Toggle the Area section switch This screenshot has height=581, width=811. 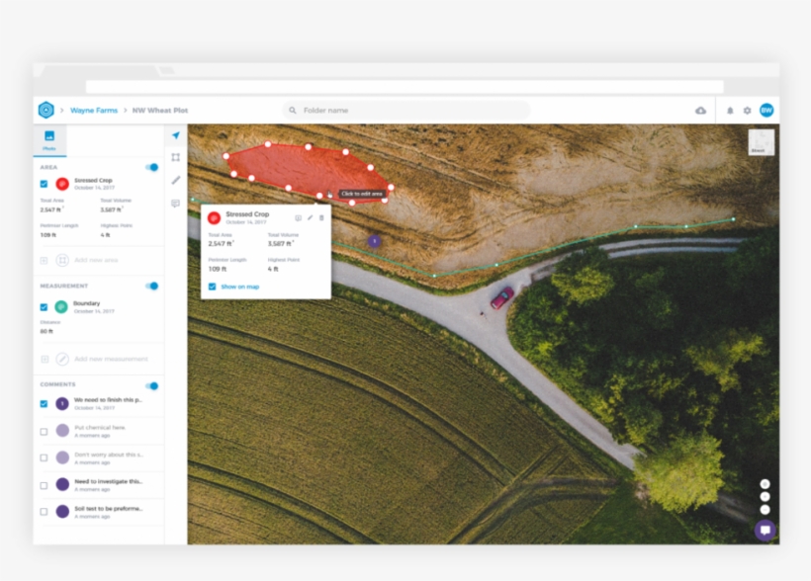point(152,167)
